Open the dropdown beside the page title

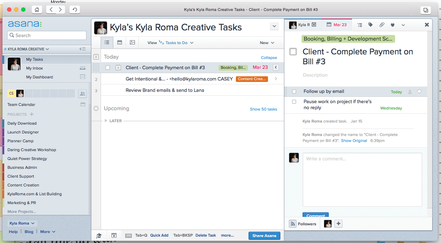pos(274,26)
